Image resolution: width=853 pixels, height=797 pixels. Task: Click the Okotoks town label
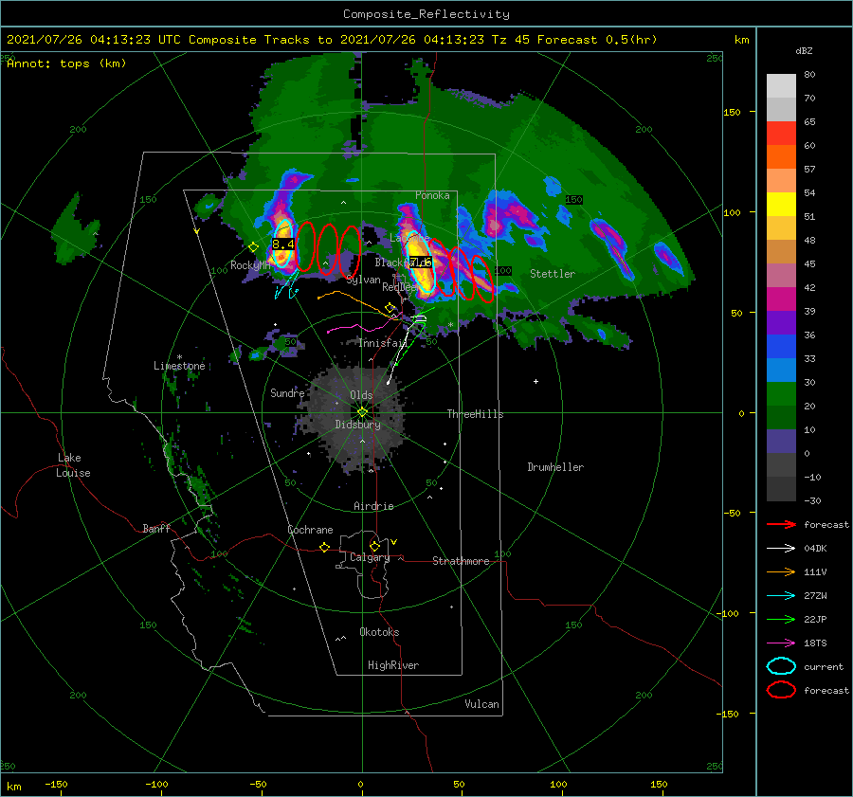(x=379, y=632)
